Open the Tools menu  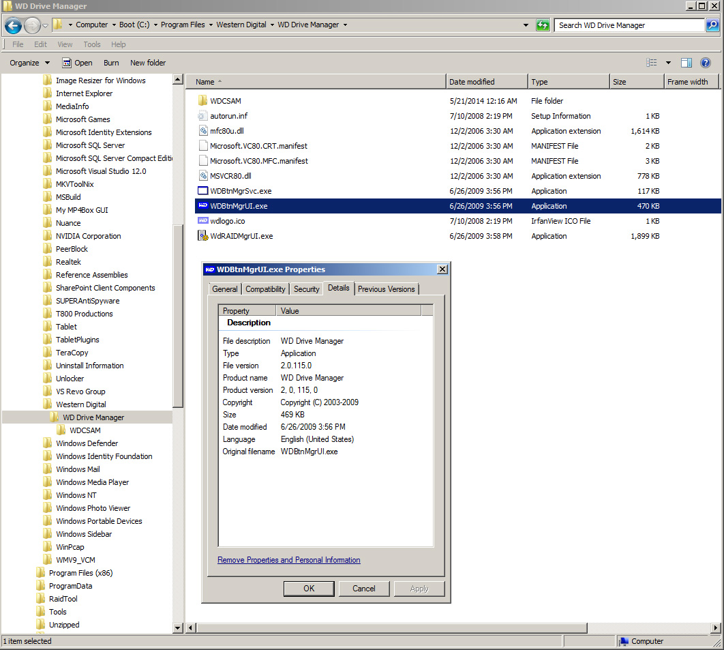[92, 44]
